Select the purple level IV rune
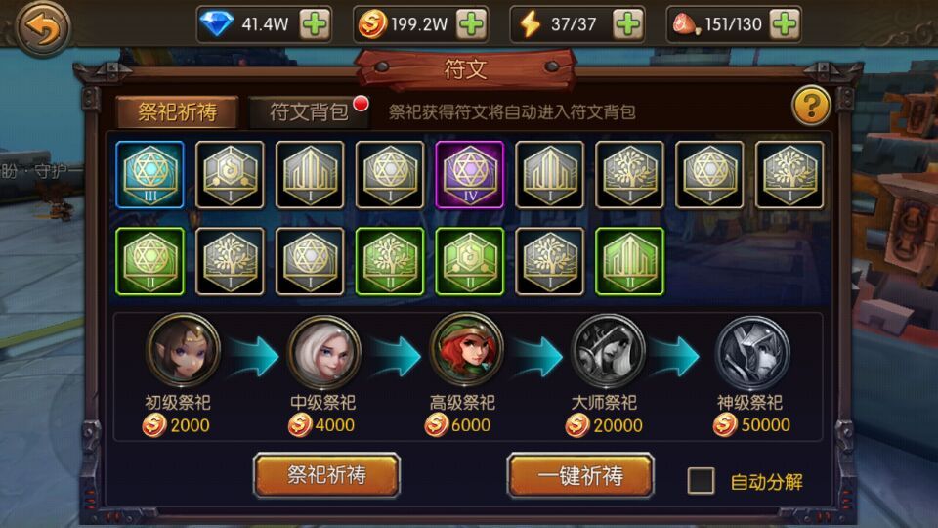 470,175
